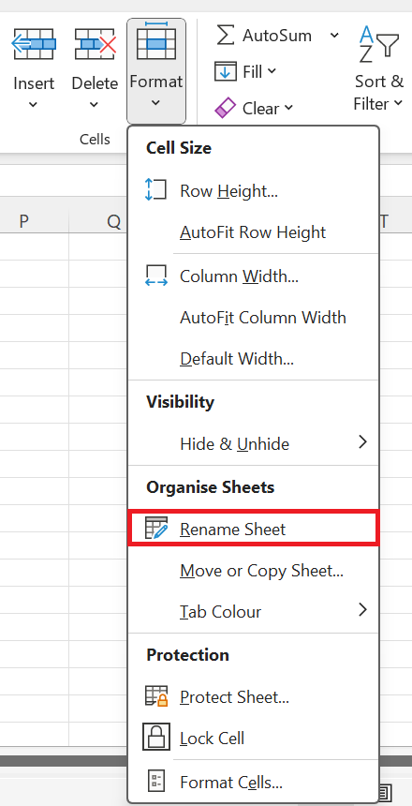Open Format Cells... entry
The width and height of the screenshot is (412, 806).
click(253, 783)
